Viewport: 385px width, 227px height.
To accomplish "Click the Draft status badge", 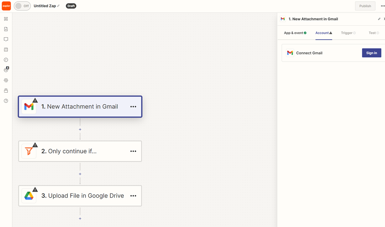I will (x=71, y=6).
